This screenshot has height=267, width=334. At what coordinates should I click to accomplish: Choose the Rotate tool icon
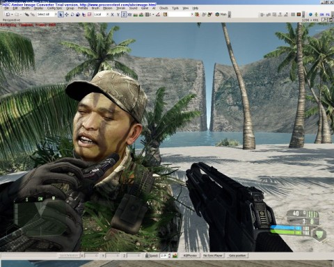72,15
